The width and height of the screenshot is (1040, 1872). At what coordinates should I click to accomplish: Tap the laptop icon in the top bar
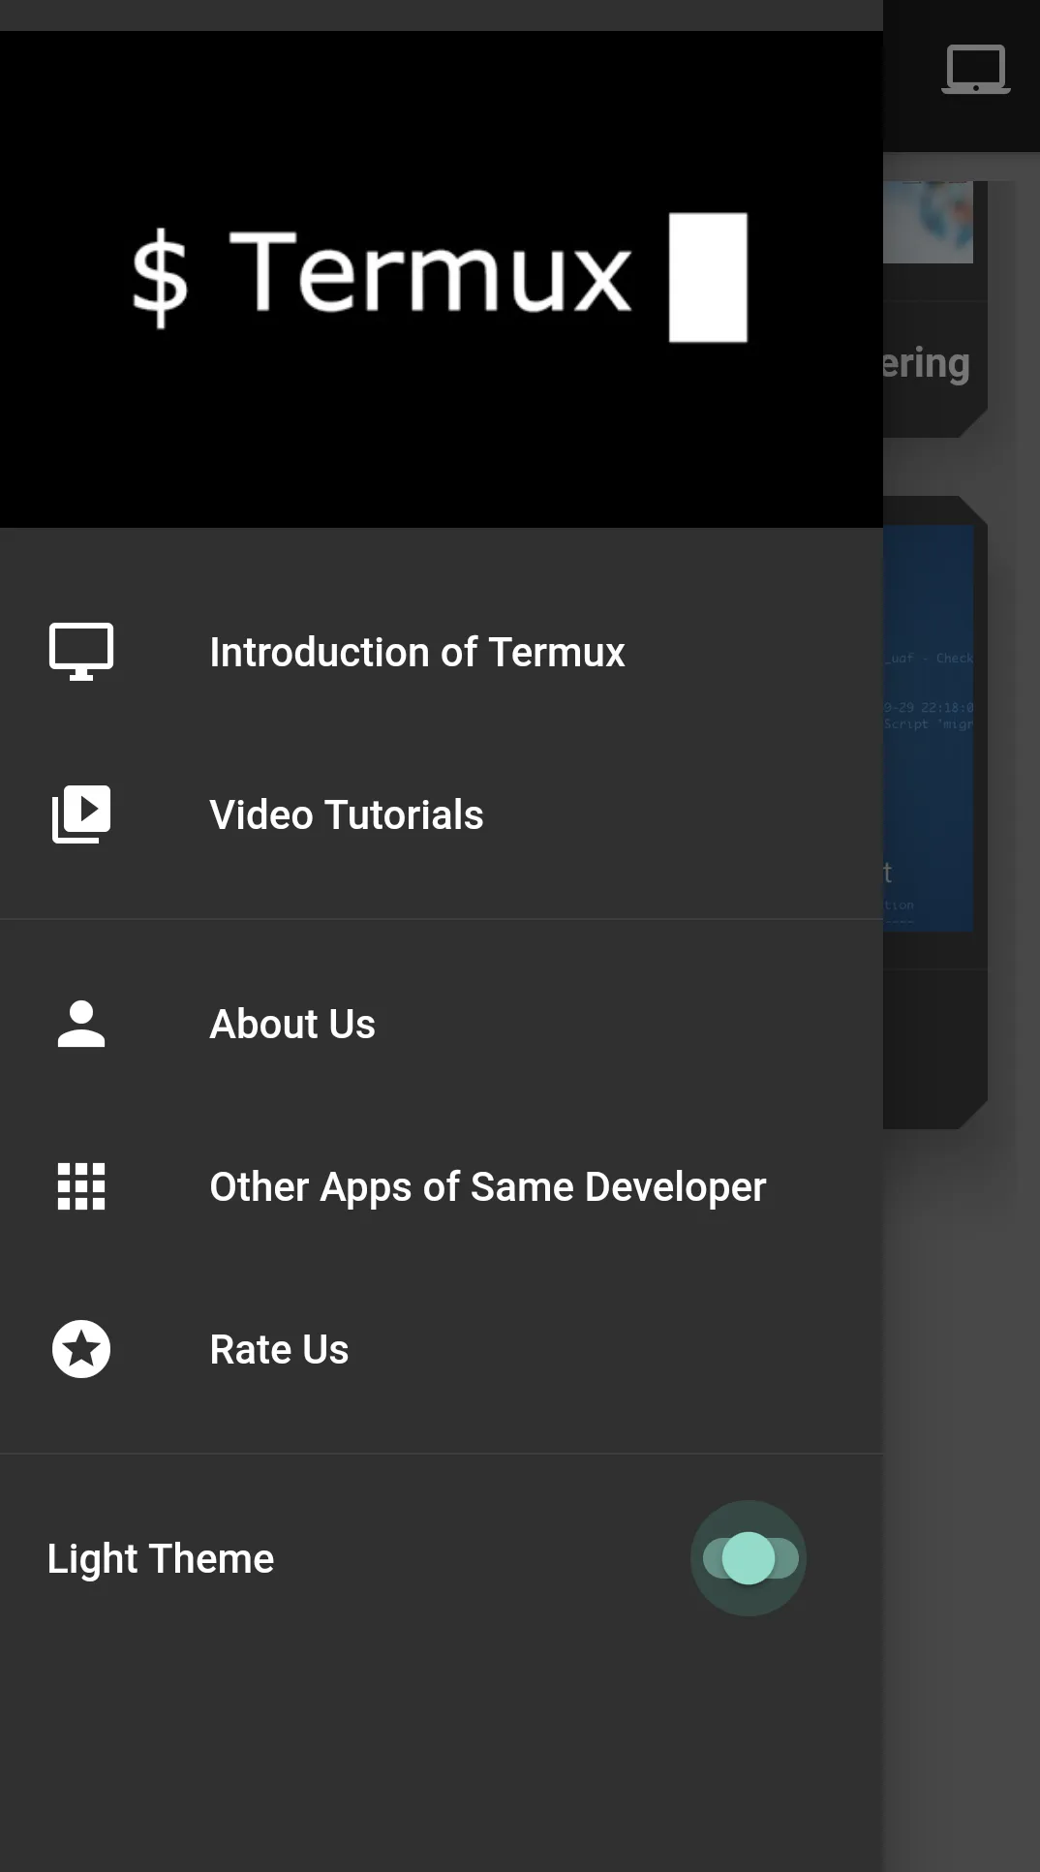click(x=976, y=70)
